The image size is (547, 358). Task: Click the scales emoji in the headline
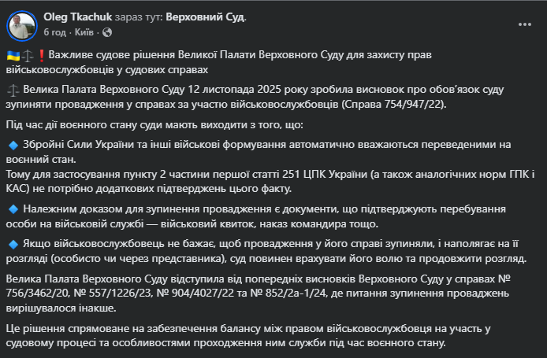[27, 56]
